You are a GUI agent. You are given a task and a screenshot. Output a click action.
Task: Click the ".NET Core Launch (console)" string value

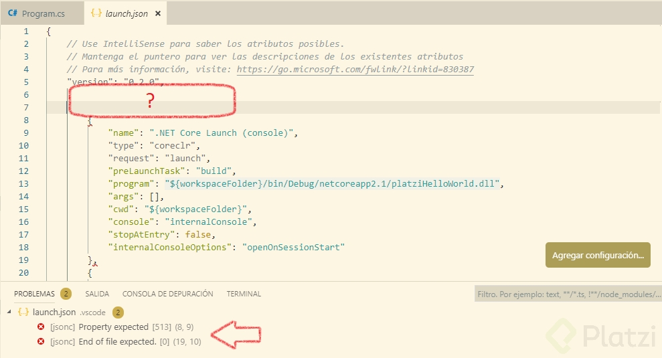click(222, 133)
